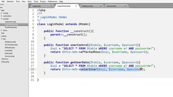The height and width of the screenshot is (97, 173).
Task: Close the LoginModel.php tab
Action: [x=76, y=6]
